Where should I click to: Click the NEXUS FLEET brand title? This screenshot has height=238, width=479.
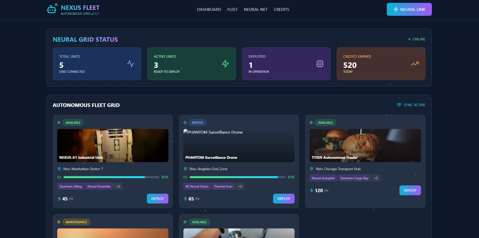[80, 8]
